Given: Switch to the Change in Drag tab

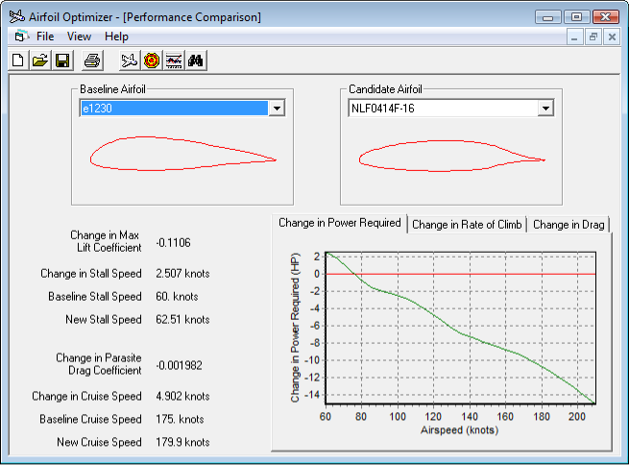Looking at the screenshot, I should (x=569, y=225).
